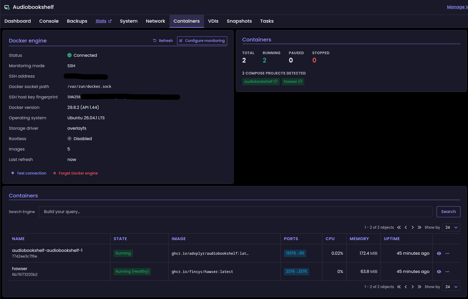Click port mapping 2376→2376 badge
This screenshot has width=468, height=299.
[x=296, y=271]
